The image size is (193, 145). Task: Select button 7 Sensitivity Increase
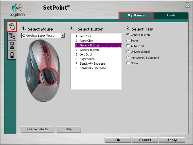click(98, 64)
